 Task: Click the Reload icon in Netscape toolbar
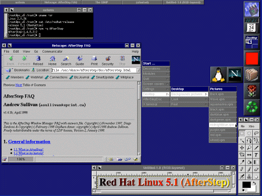click(38, 61)
